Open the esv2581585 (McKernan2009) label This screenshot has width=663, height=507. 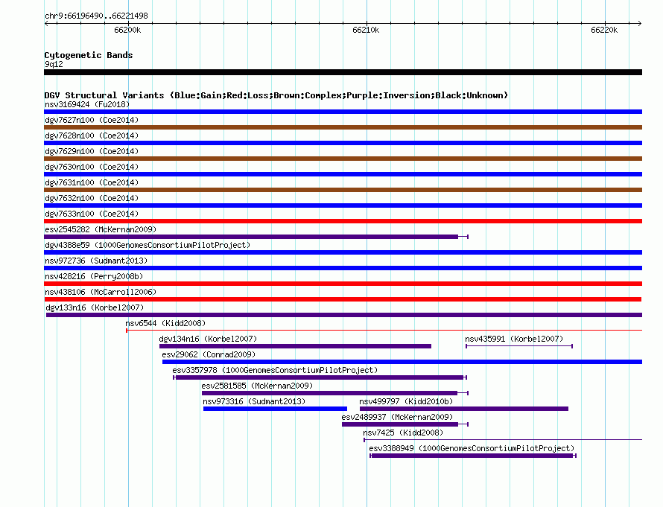(257, 386)
